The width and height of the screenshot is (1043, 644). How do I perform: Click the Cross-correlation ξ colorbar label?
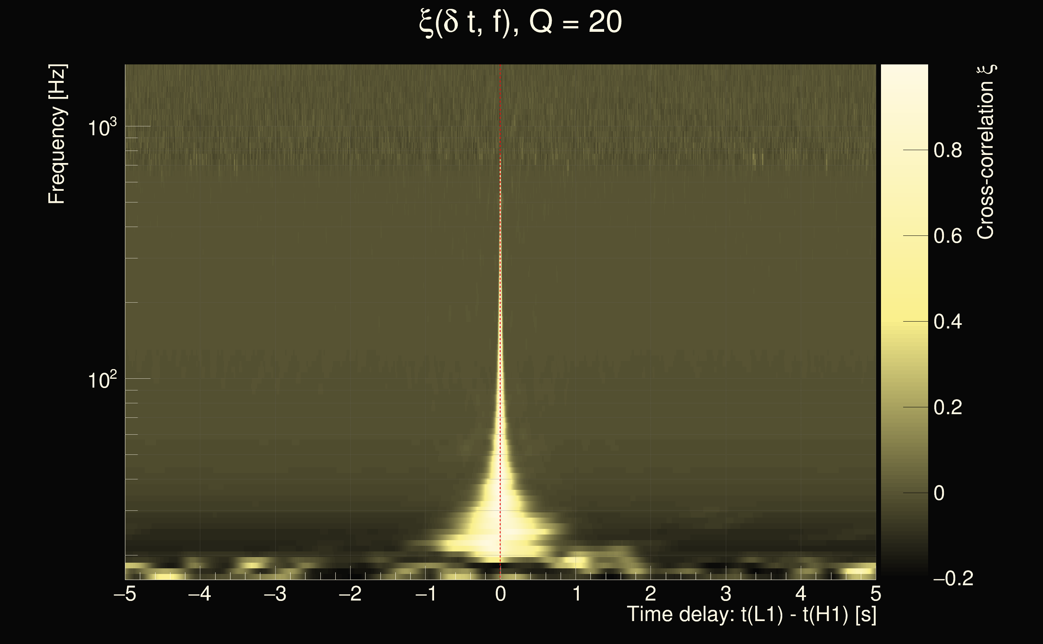(985, 152)
